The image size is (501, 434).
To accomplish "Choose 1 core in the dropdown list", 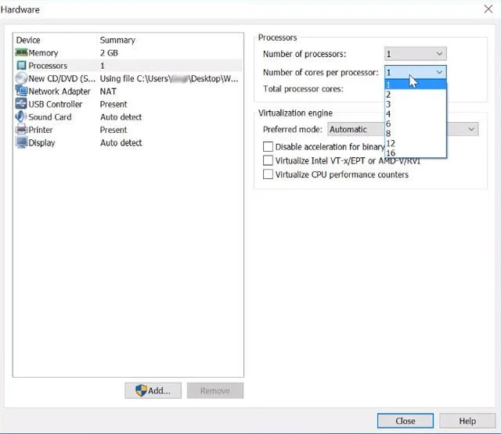I will 416,84.
